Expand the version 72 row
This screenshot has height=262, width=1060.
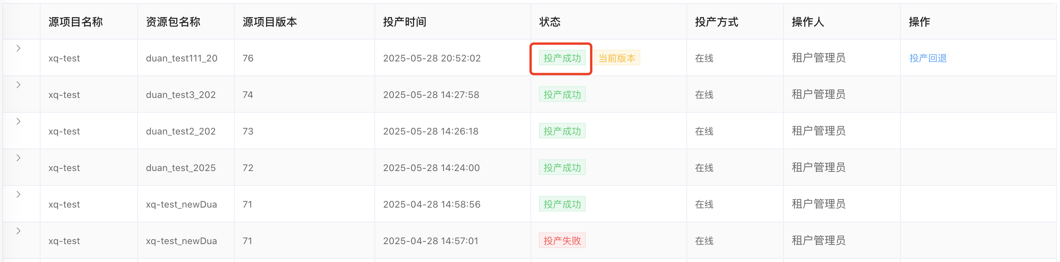click(x=18, y=158)
